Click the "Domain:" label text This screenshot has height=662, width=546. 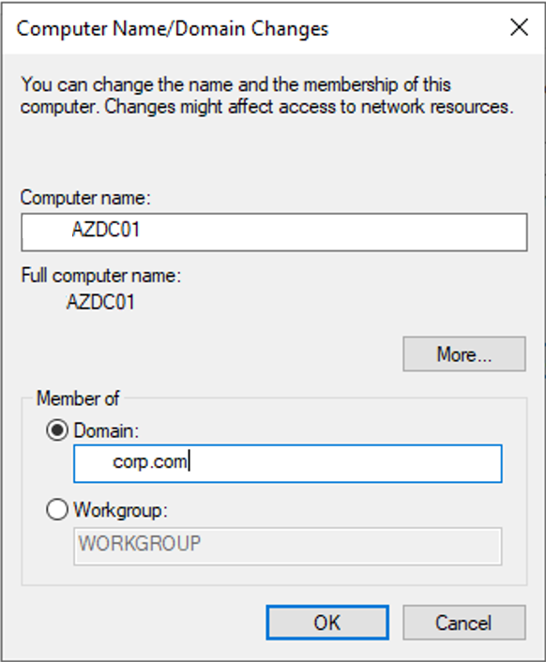click(106, 430)
